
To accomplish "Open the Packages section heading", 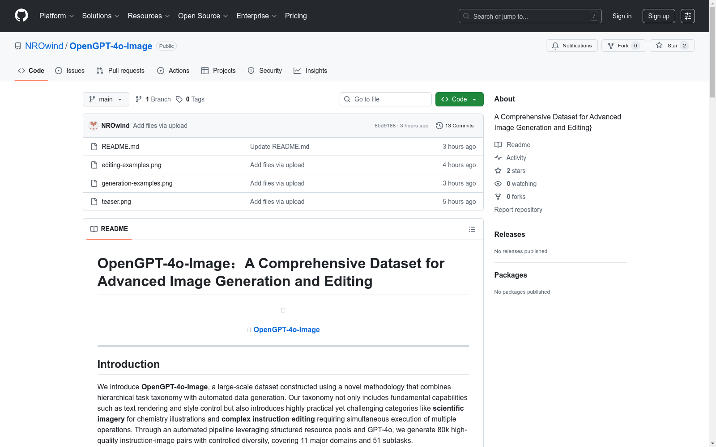I will [x=511, y=275].
